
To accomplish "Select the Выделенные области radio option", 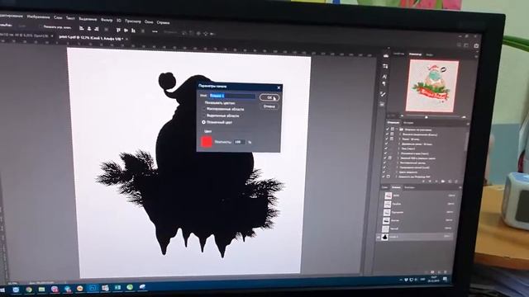I will point(204,115).
